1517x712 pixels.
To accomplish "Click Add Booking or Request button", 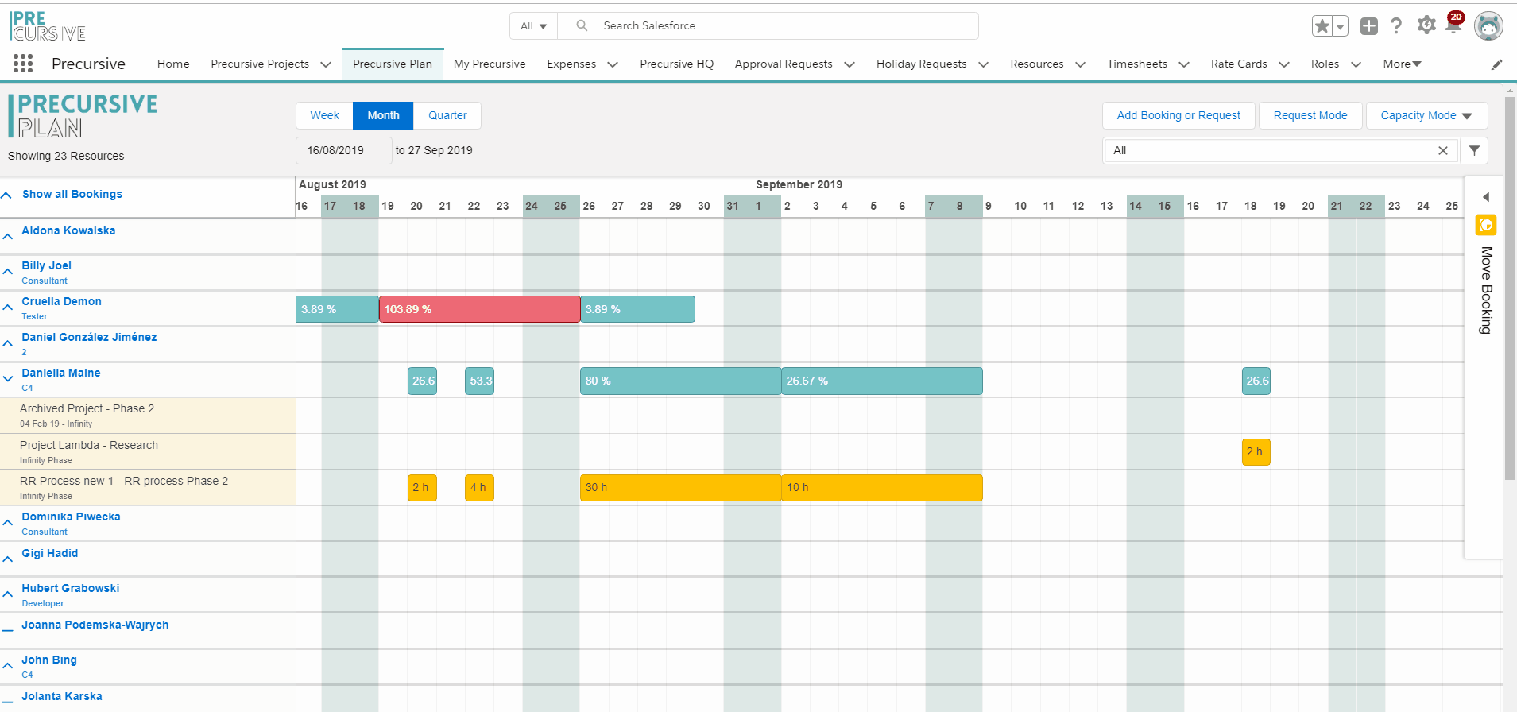I will coord(1178,115).
